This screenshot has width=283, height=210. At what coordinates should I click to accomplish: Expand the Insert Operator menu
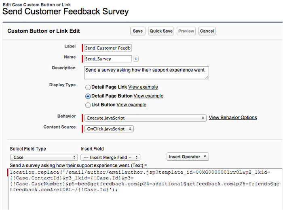point(188,156)
